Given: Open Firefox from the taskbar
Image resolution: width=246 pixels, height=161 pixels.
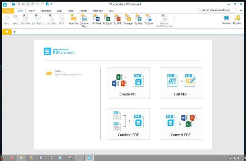Looking at the screenshot, I should (2, 158).
